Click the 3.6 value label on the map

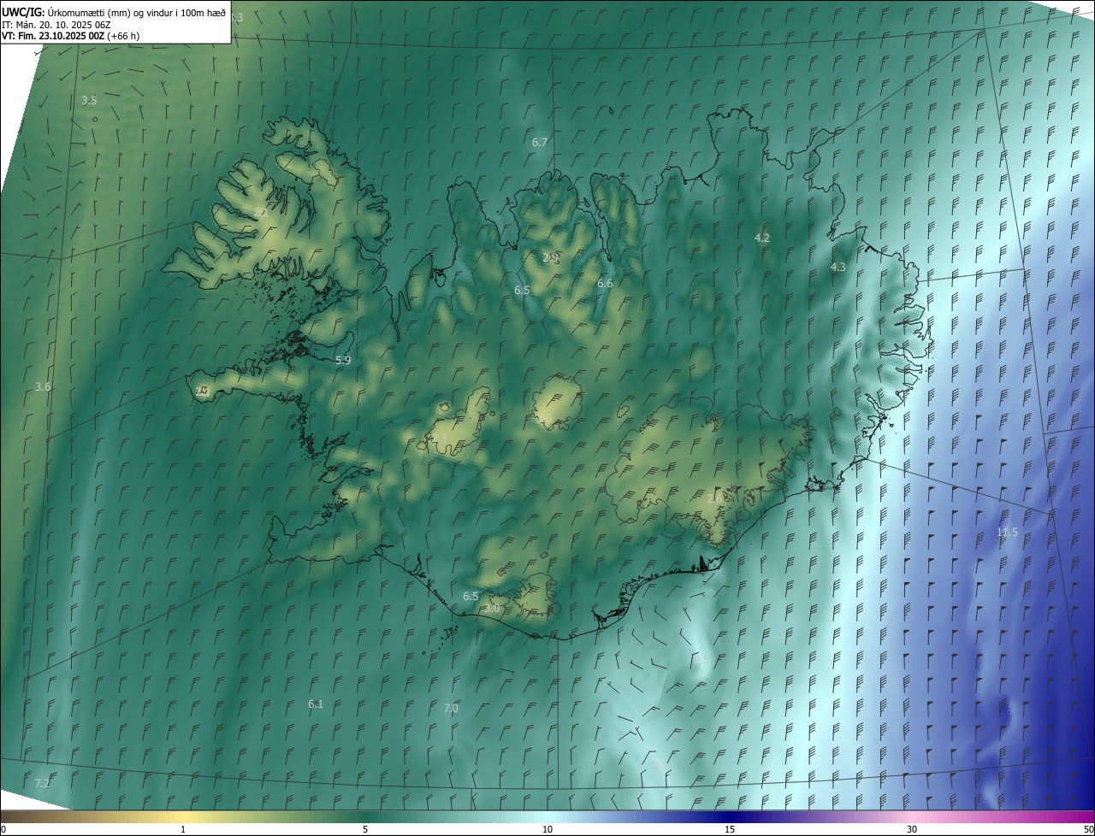(x=43, y=387)
